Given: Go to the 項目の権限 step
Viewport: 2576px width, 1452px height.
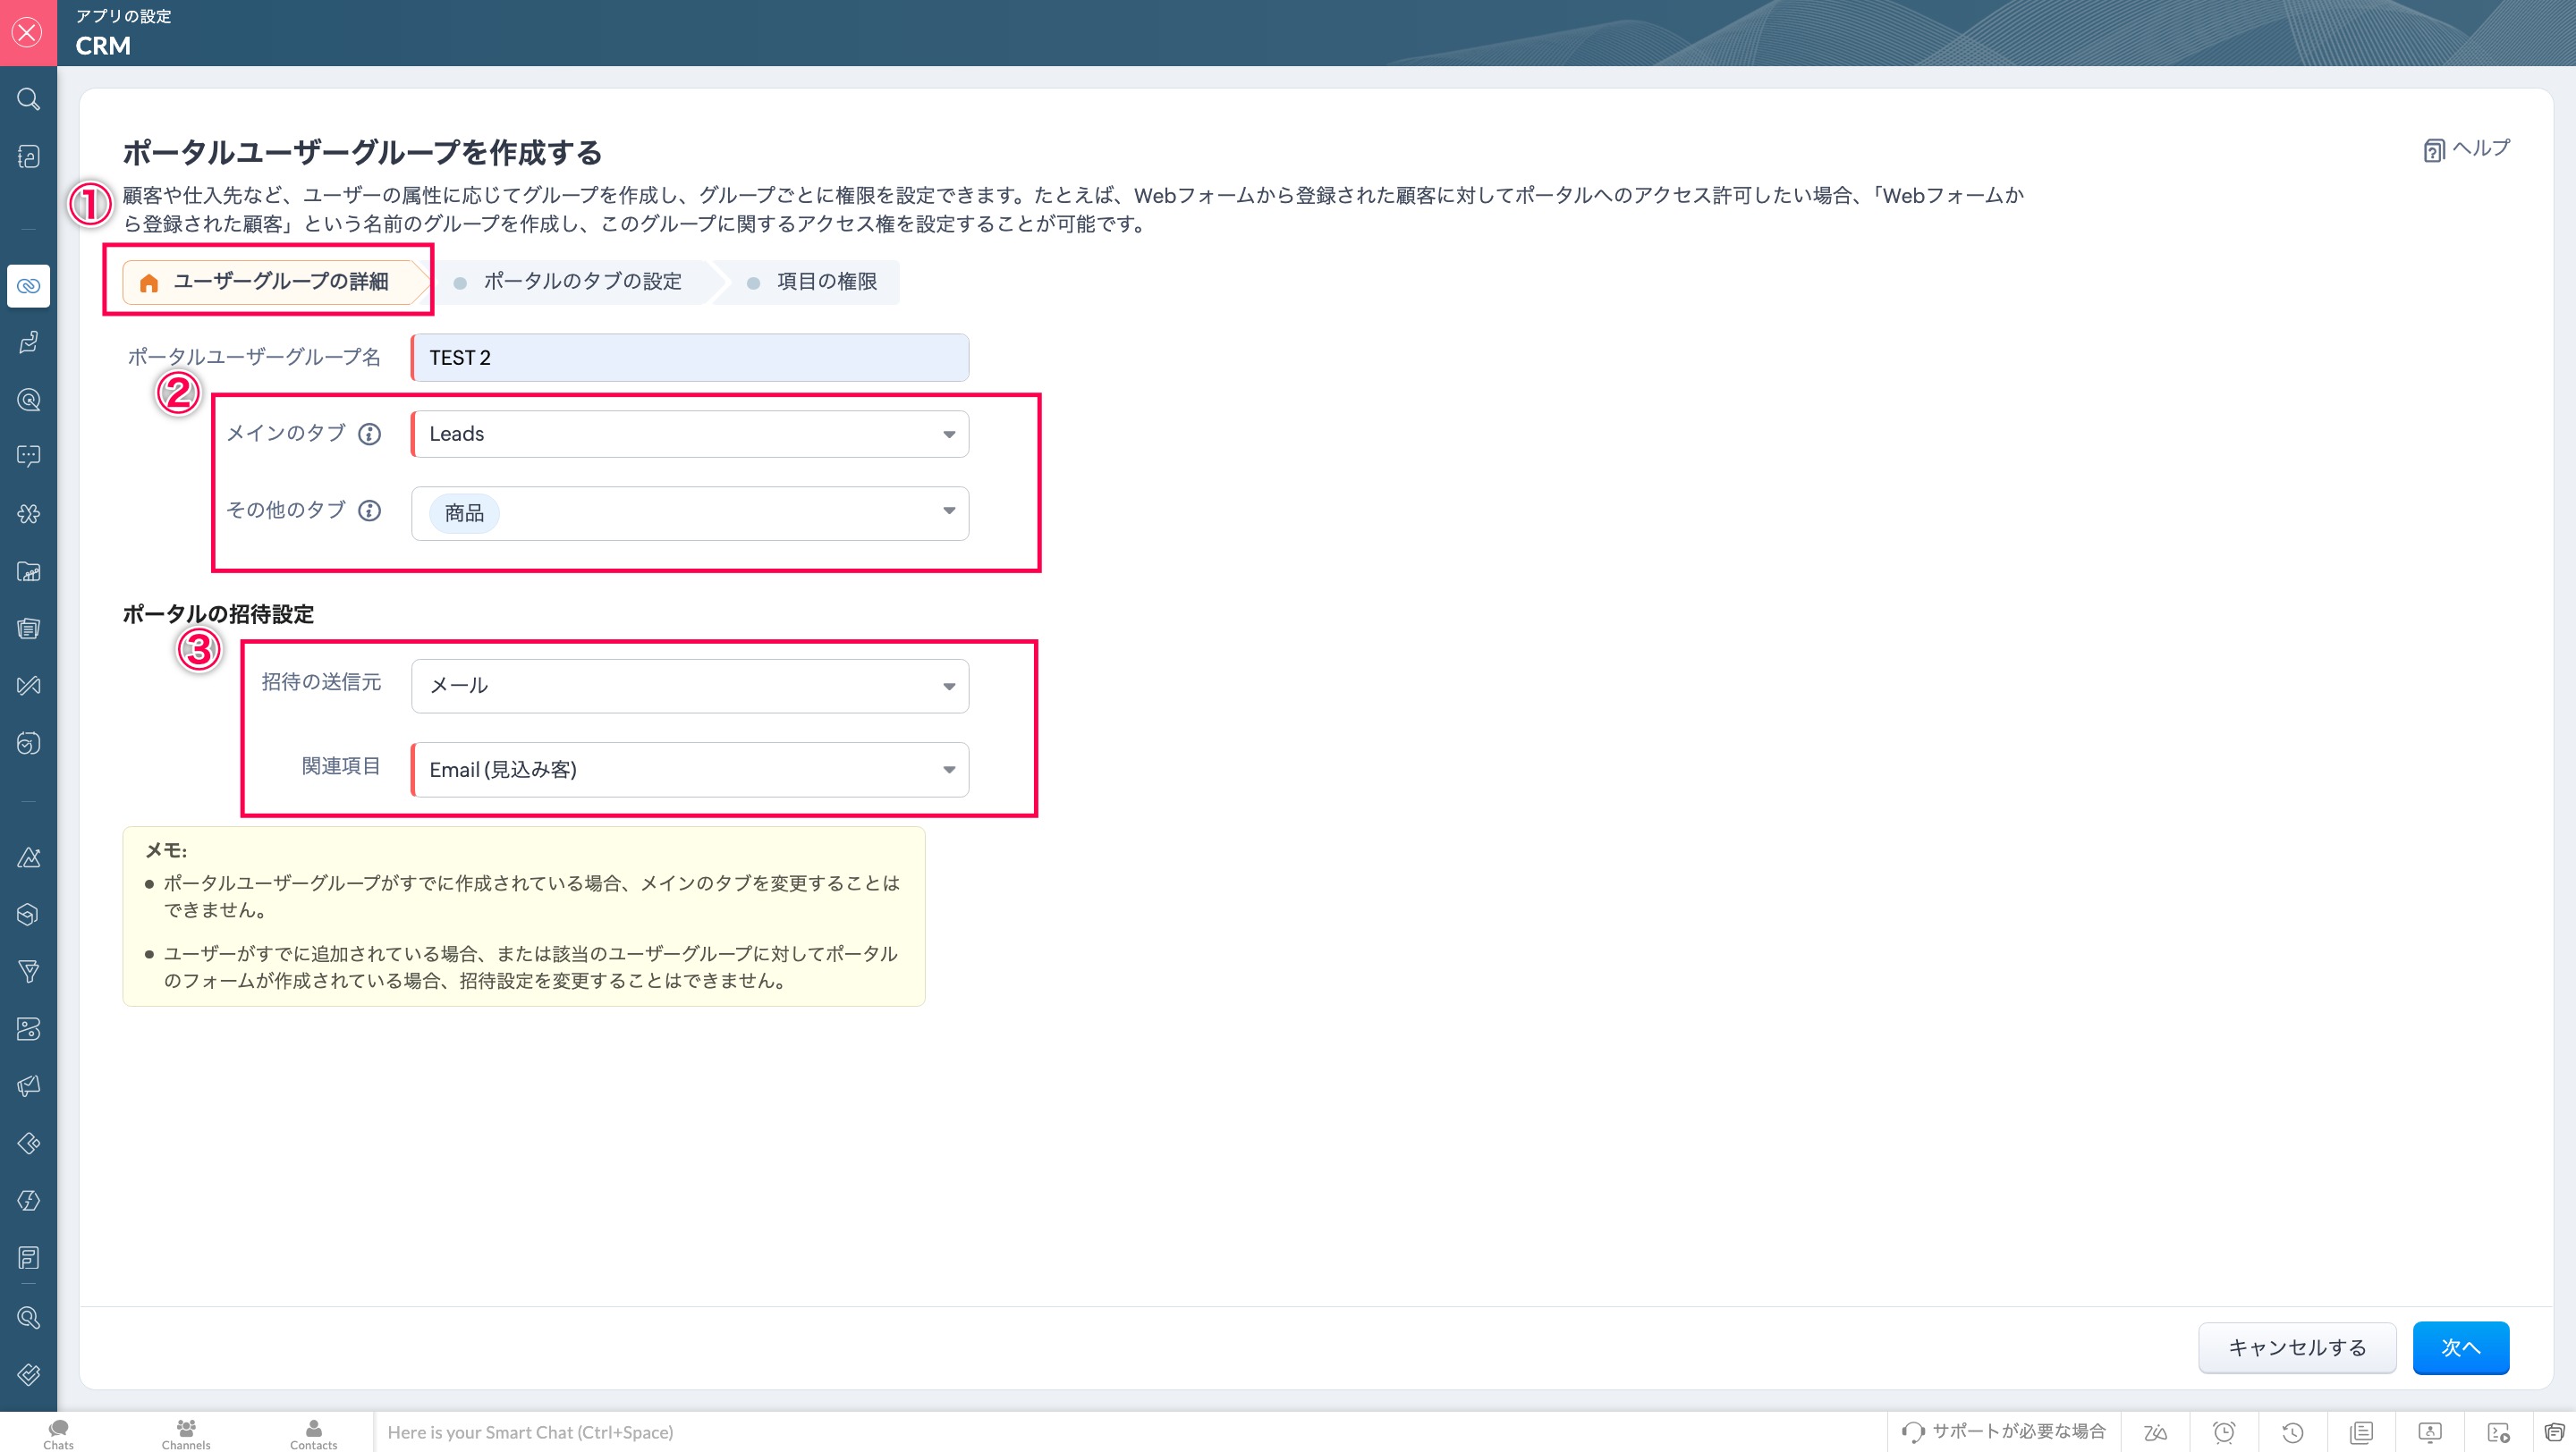Looking at the screenshot, I should [825, 282].
